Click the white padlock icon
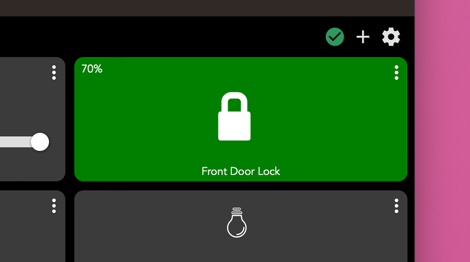Image resolution: width=470 pixels, height=262 pixels. click(x=235, y=116)
